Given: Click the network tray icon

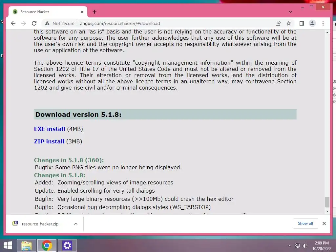Looking at the screenshot, I should click(x=297, y=246).
